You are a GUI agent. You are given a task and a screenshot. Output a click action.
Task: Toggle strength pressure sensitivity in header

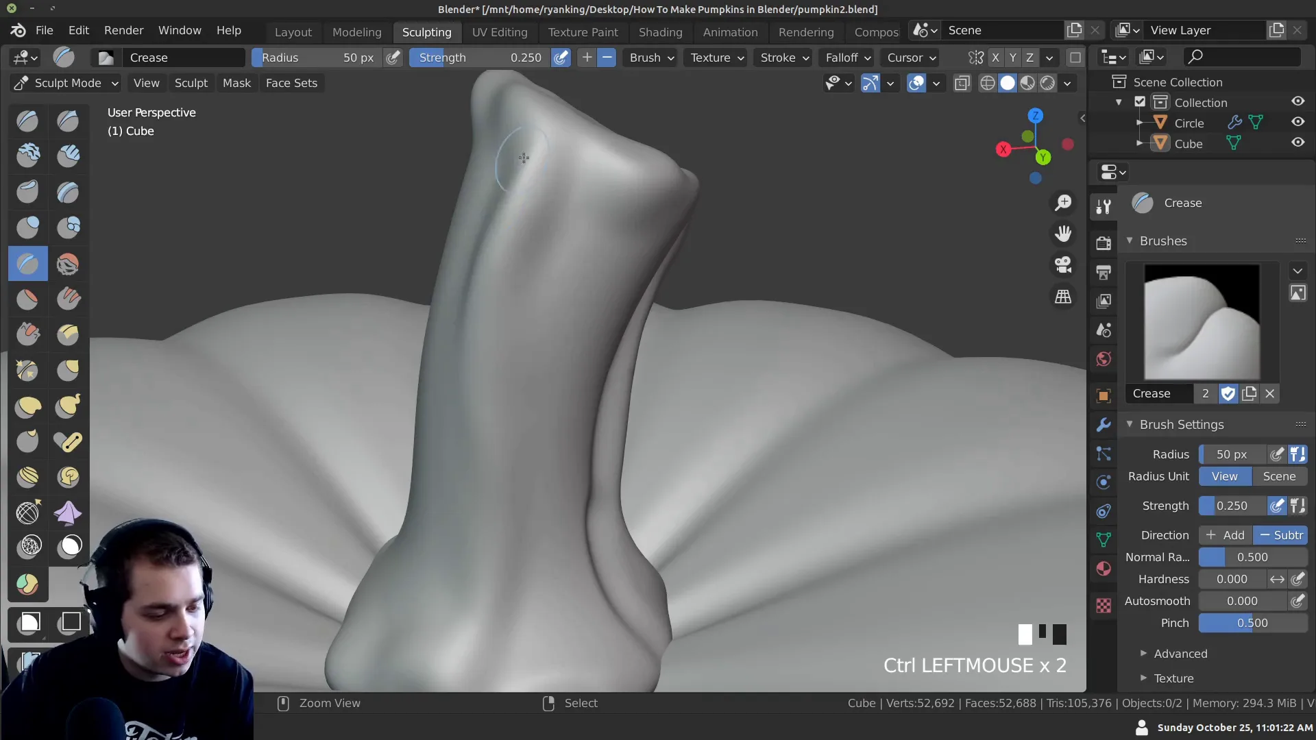coord(561,58)
